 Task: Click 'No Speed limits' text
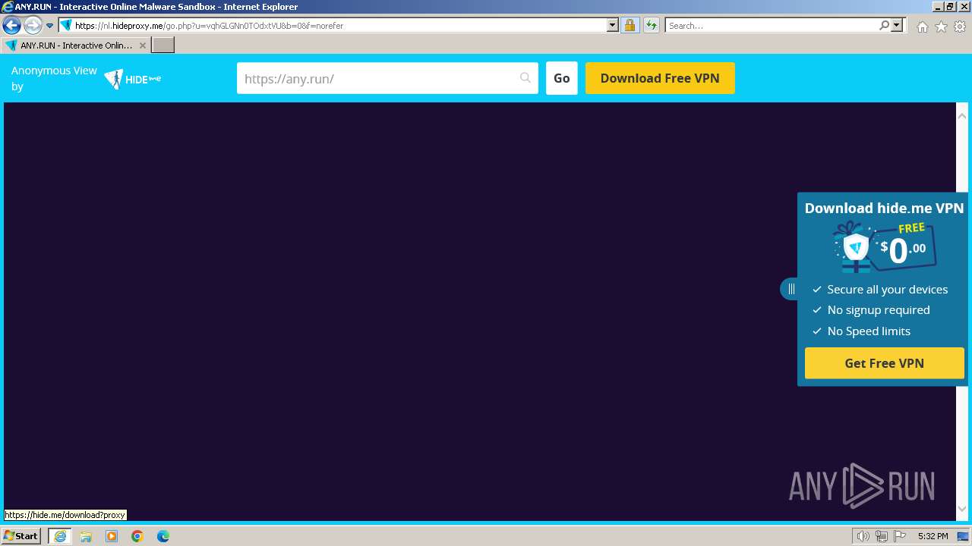tap(869, 331)
